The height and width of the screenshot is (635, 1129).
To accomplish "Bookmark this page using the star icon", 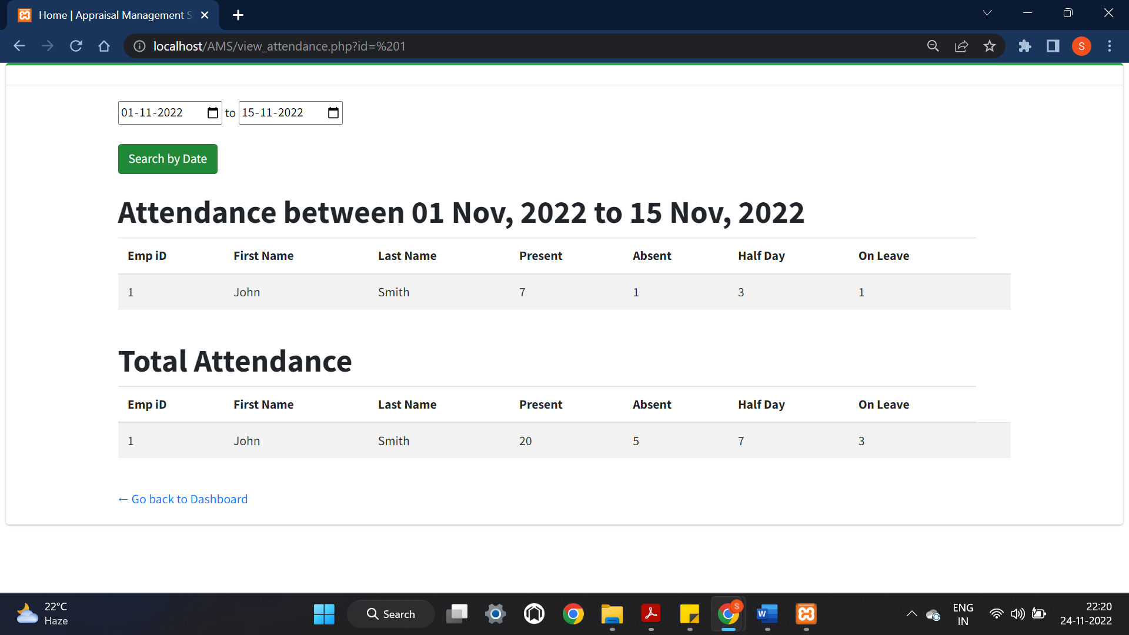I will [x=990, y=46].
